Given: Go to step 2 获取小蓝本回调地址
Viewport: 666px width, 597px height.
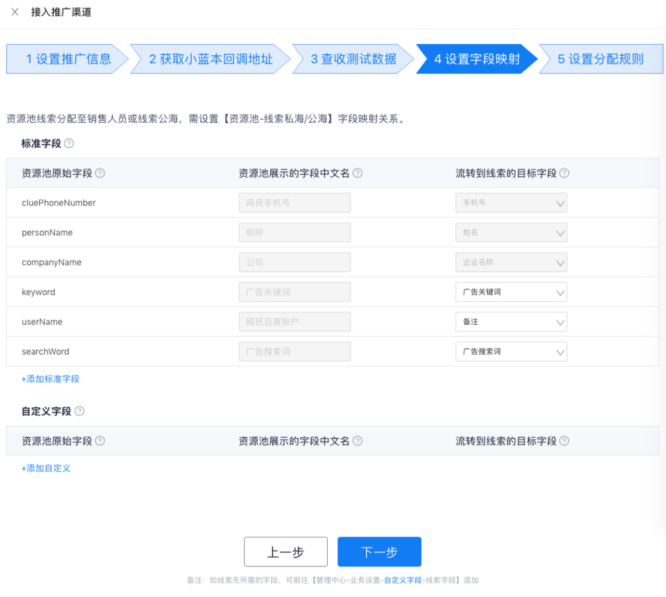Looking at the screenshot, I should [x=209, y=59].
